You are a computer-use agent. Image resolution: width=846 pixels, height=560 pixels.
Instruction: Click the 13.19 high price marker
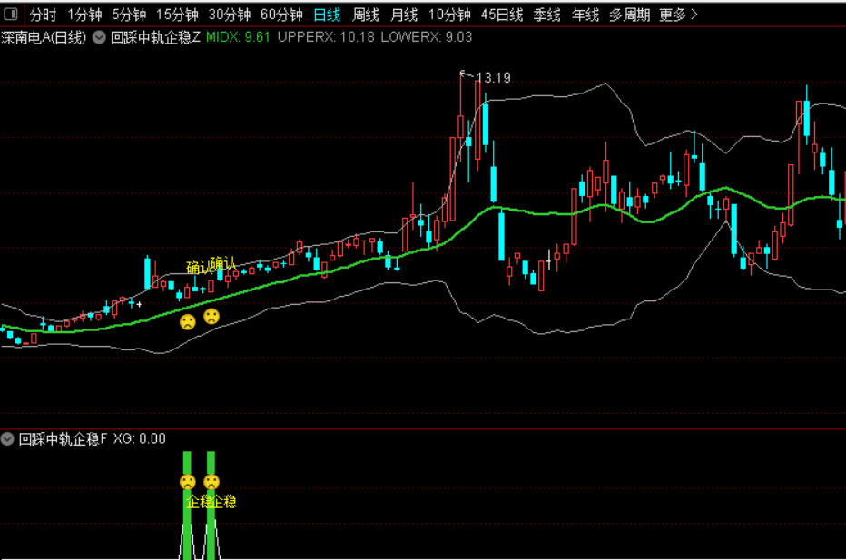(x=494, y=78)
